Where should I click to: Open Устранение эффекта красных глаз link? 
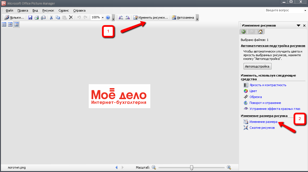[275, 109]
